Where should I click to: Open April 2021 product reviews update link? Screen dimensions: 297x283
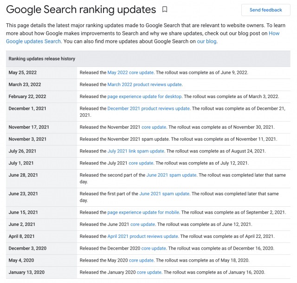[142, 237]
